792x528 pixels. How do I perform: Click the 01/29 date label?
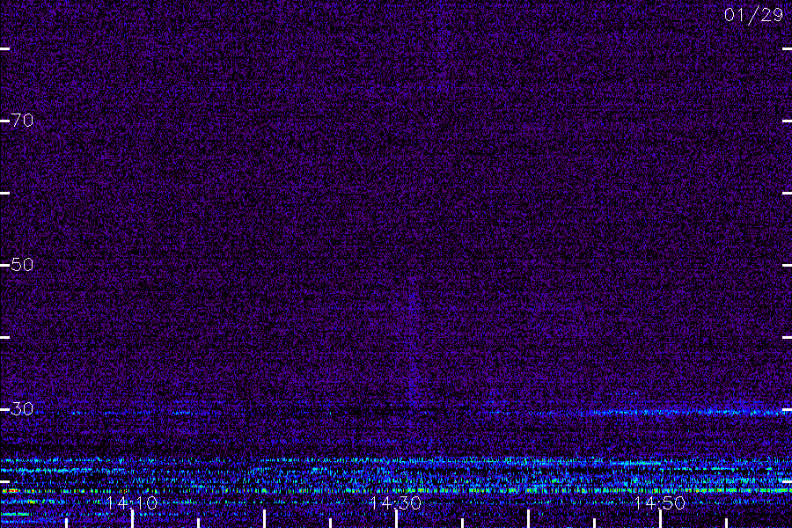tap(753, 15)
